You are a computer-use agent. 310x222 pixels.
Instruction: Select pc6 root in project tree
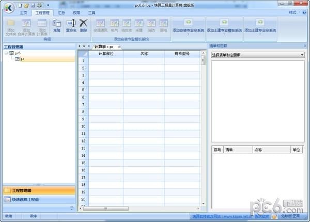click(x=18, y=53)
